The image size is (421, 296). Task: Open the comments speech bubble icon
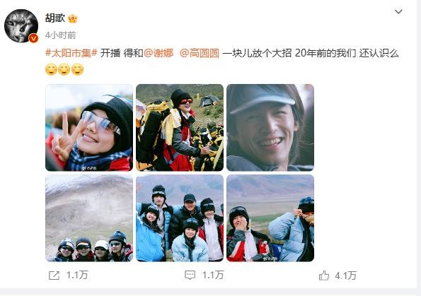(190, 275)
